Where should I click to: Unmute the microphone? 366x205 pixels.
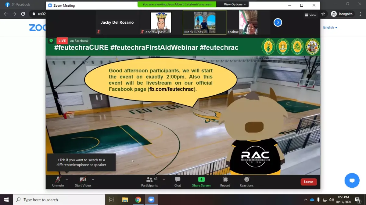58,182
